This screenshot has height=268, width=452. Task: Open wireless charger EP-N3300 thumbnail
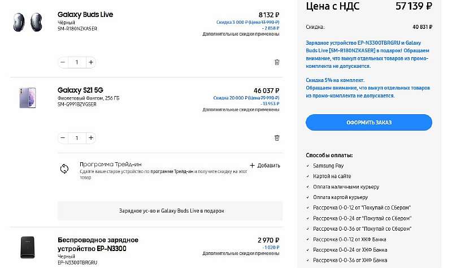27,248
